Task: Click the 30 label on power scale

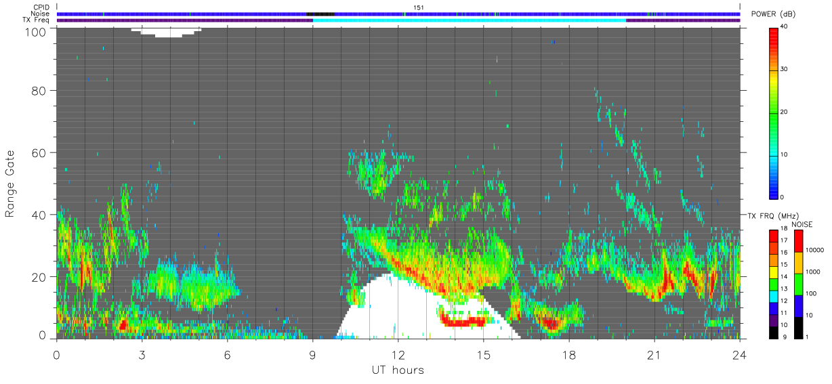Action: point(785,69)
